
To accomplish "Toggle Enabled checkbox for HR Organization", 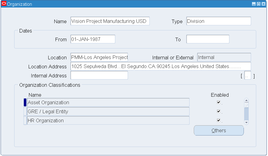I will click(x=219, y=120).
